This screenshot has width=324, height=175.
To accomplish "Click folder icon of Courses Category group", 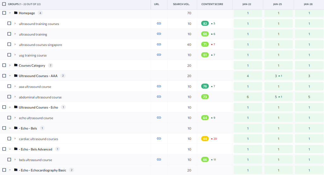I will tap(16, 66).
